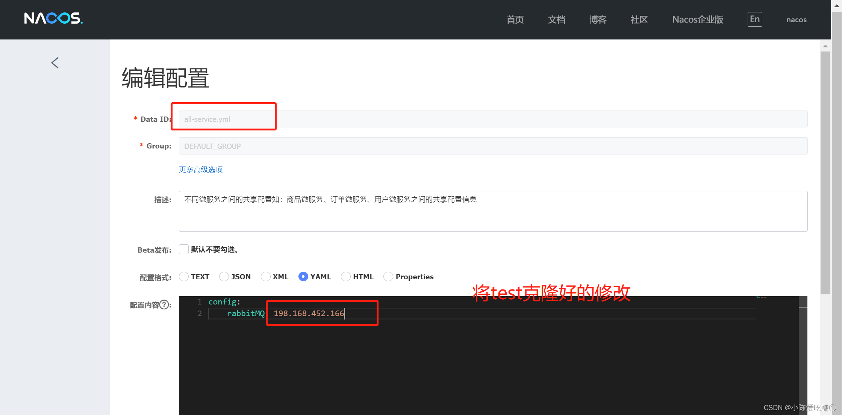Select the JSON format radio button

click(x=224, y=277)
